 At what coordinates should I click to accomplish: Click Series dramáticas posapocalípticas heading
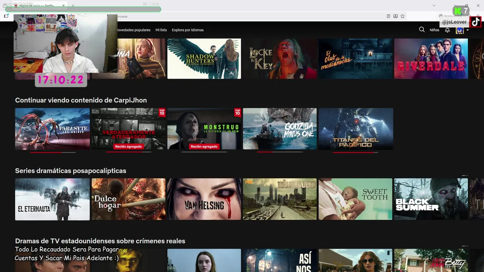pyautogui.click(x=71, y=171)
